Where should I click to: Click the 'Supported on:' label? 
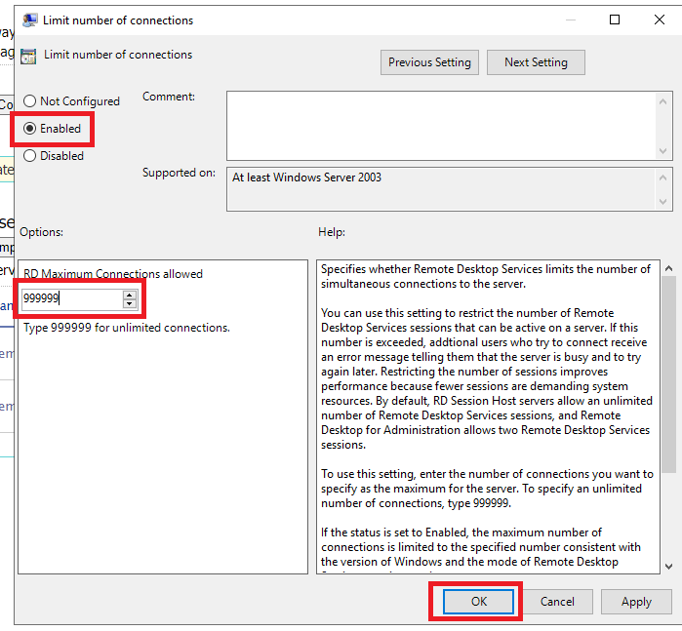[179, 173]
